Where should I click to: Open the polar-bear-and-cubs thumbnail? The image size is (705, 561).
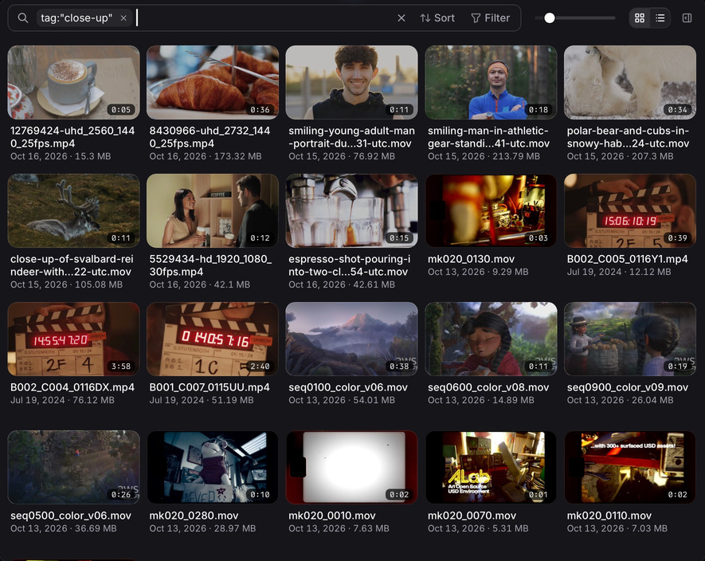click(x=630, y=82)
